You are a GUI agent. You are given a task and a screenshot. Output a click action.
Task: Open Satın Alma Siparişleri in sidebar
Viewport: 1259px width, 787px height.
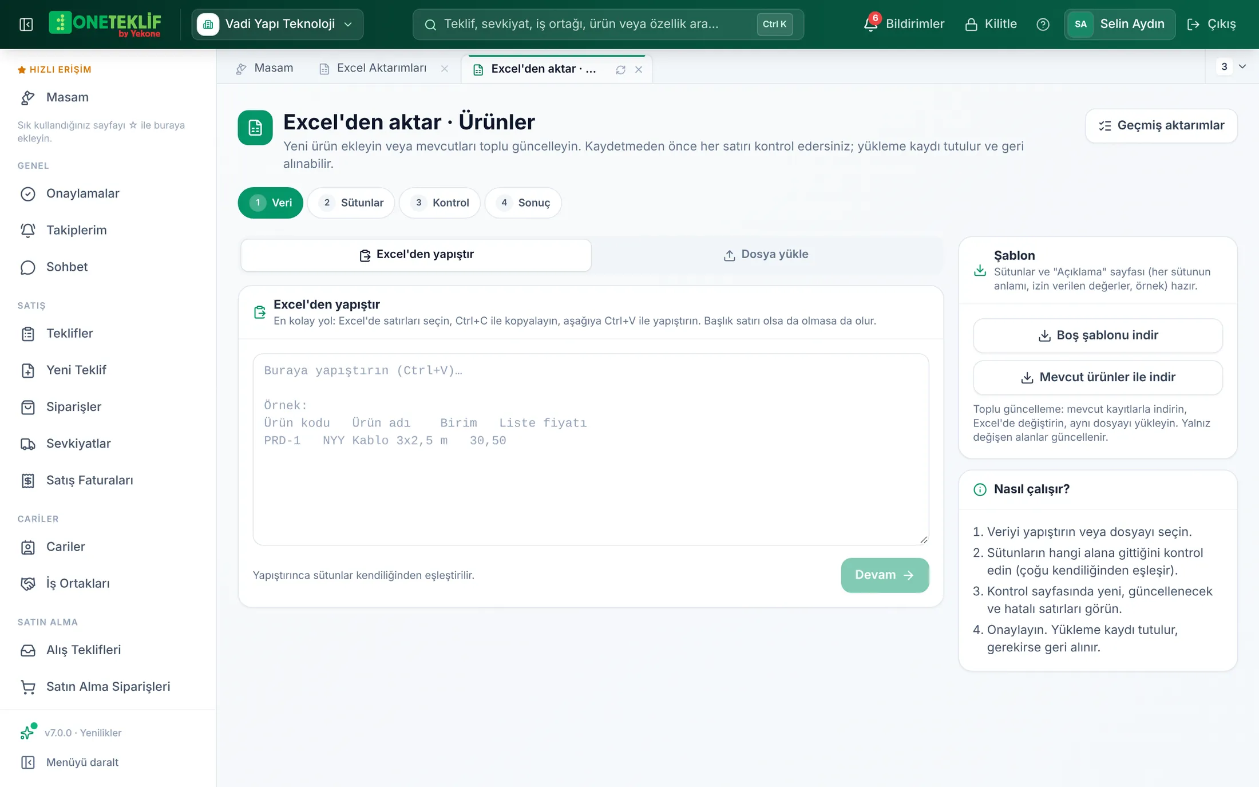pyautogui.click(x=108, y=686)
